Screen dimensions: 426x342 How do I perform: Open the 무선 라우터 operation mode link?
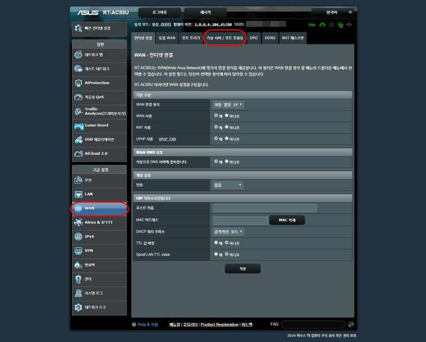pos(161,25)
